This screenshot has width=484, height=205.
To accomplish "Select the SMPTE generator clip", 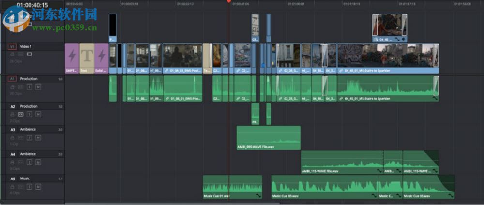I will (72, 58).
